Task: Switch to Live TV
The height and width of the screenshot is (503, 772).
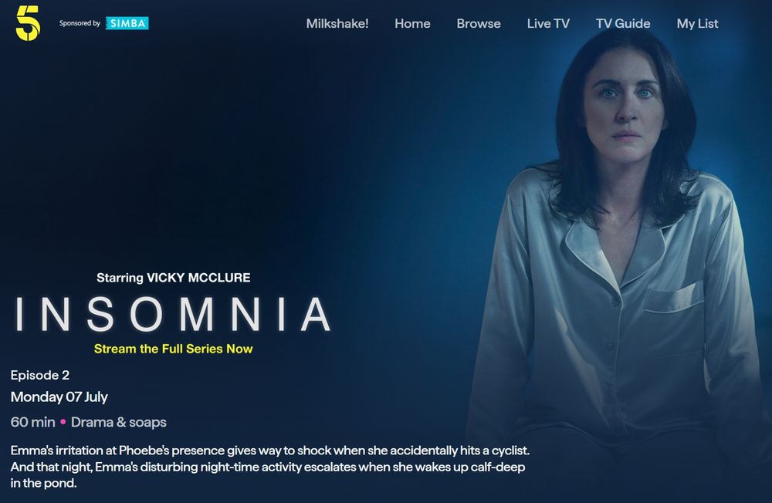Action: coord(548,24)
